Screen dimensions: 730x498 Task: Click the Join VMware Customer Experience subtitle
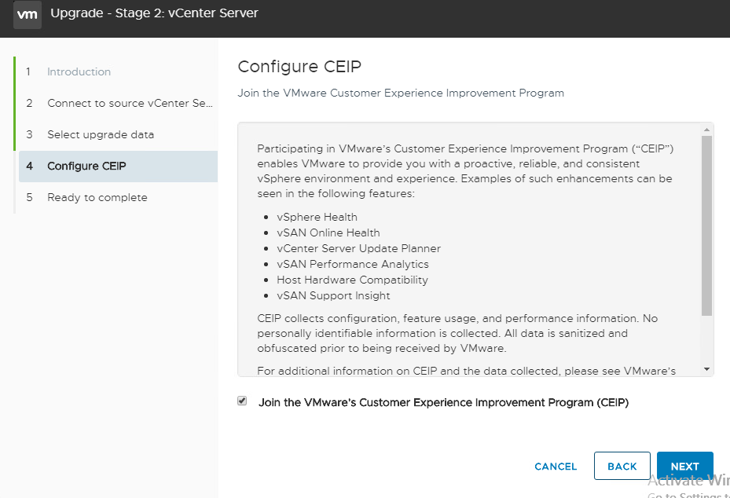[401, 93]
